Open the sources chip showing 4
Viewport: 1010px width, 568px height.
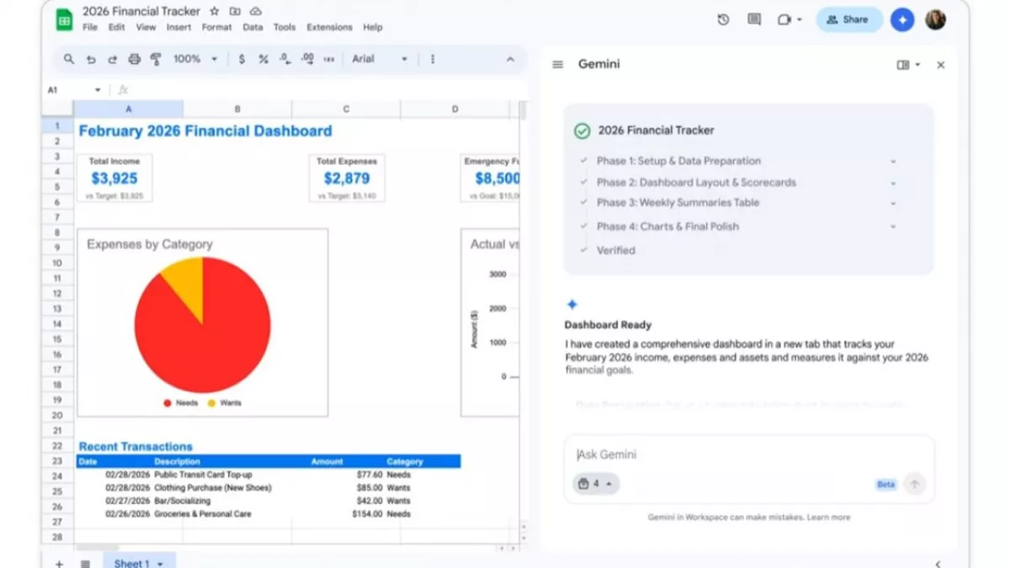point(595,484)
